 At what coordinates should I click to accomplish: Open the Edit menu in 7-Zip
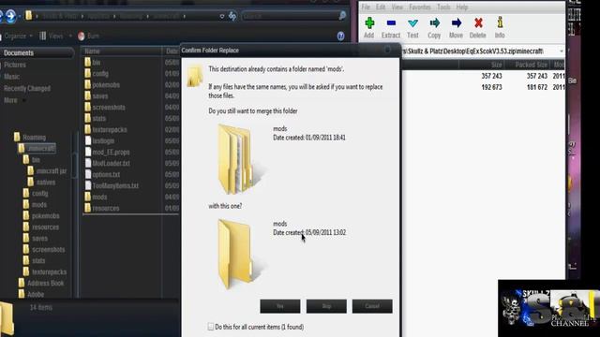coord(381,7)
